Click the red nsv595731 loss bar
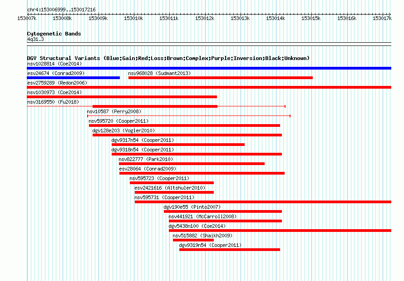404x281 pixels. [263, 202]
